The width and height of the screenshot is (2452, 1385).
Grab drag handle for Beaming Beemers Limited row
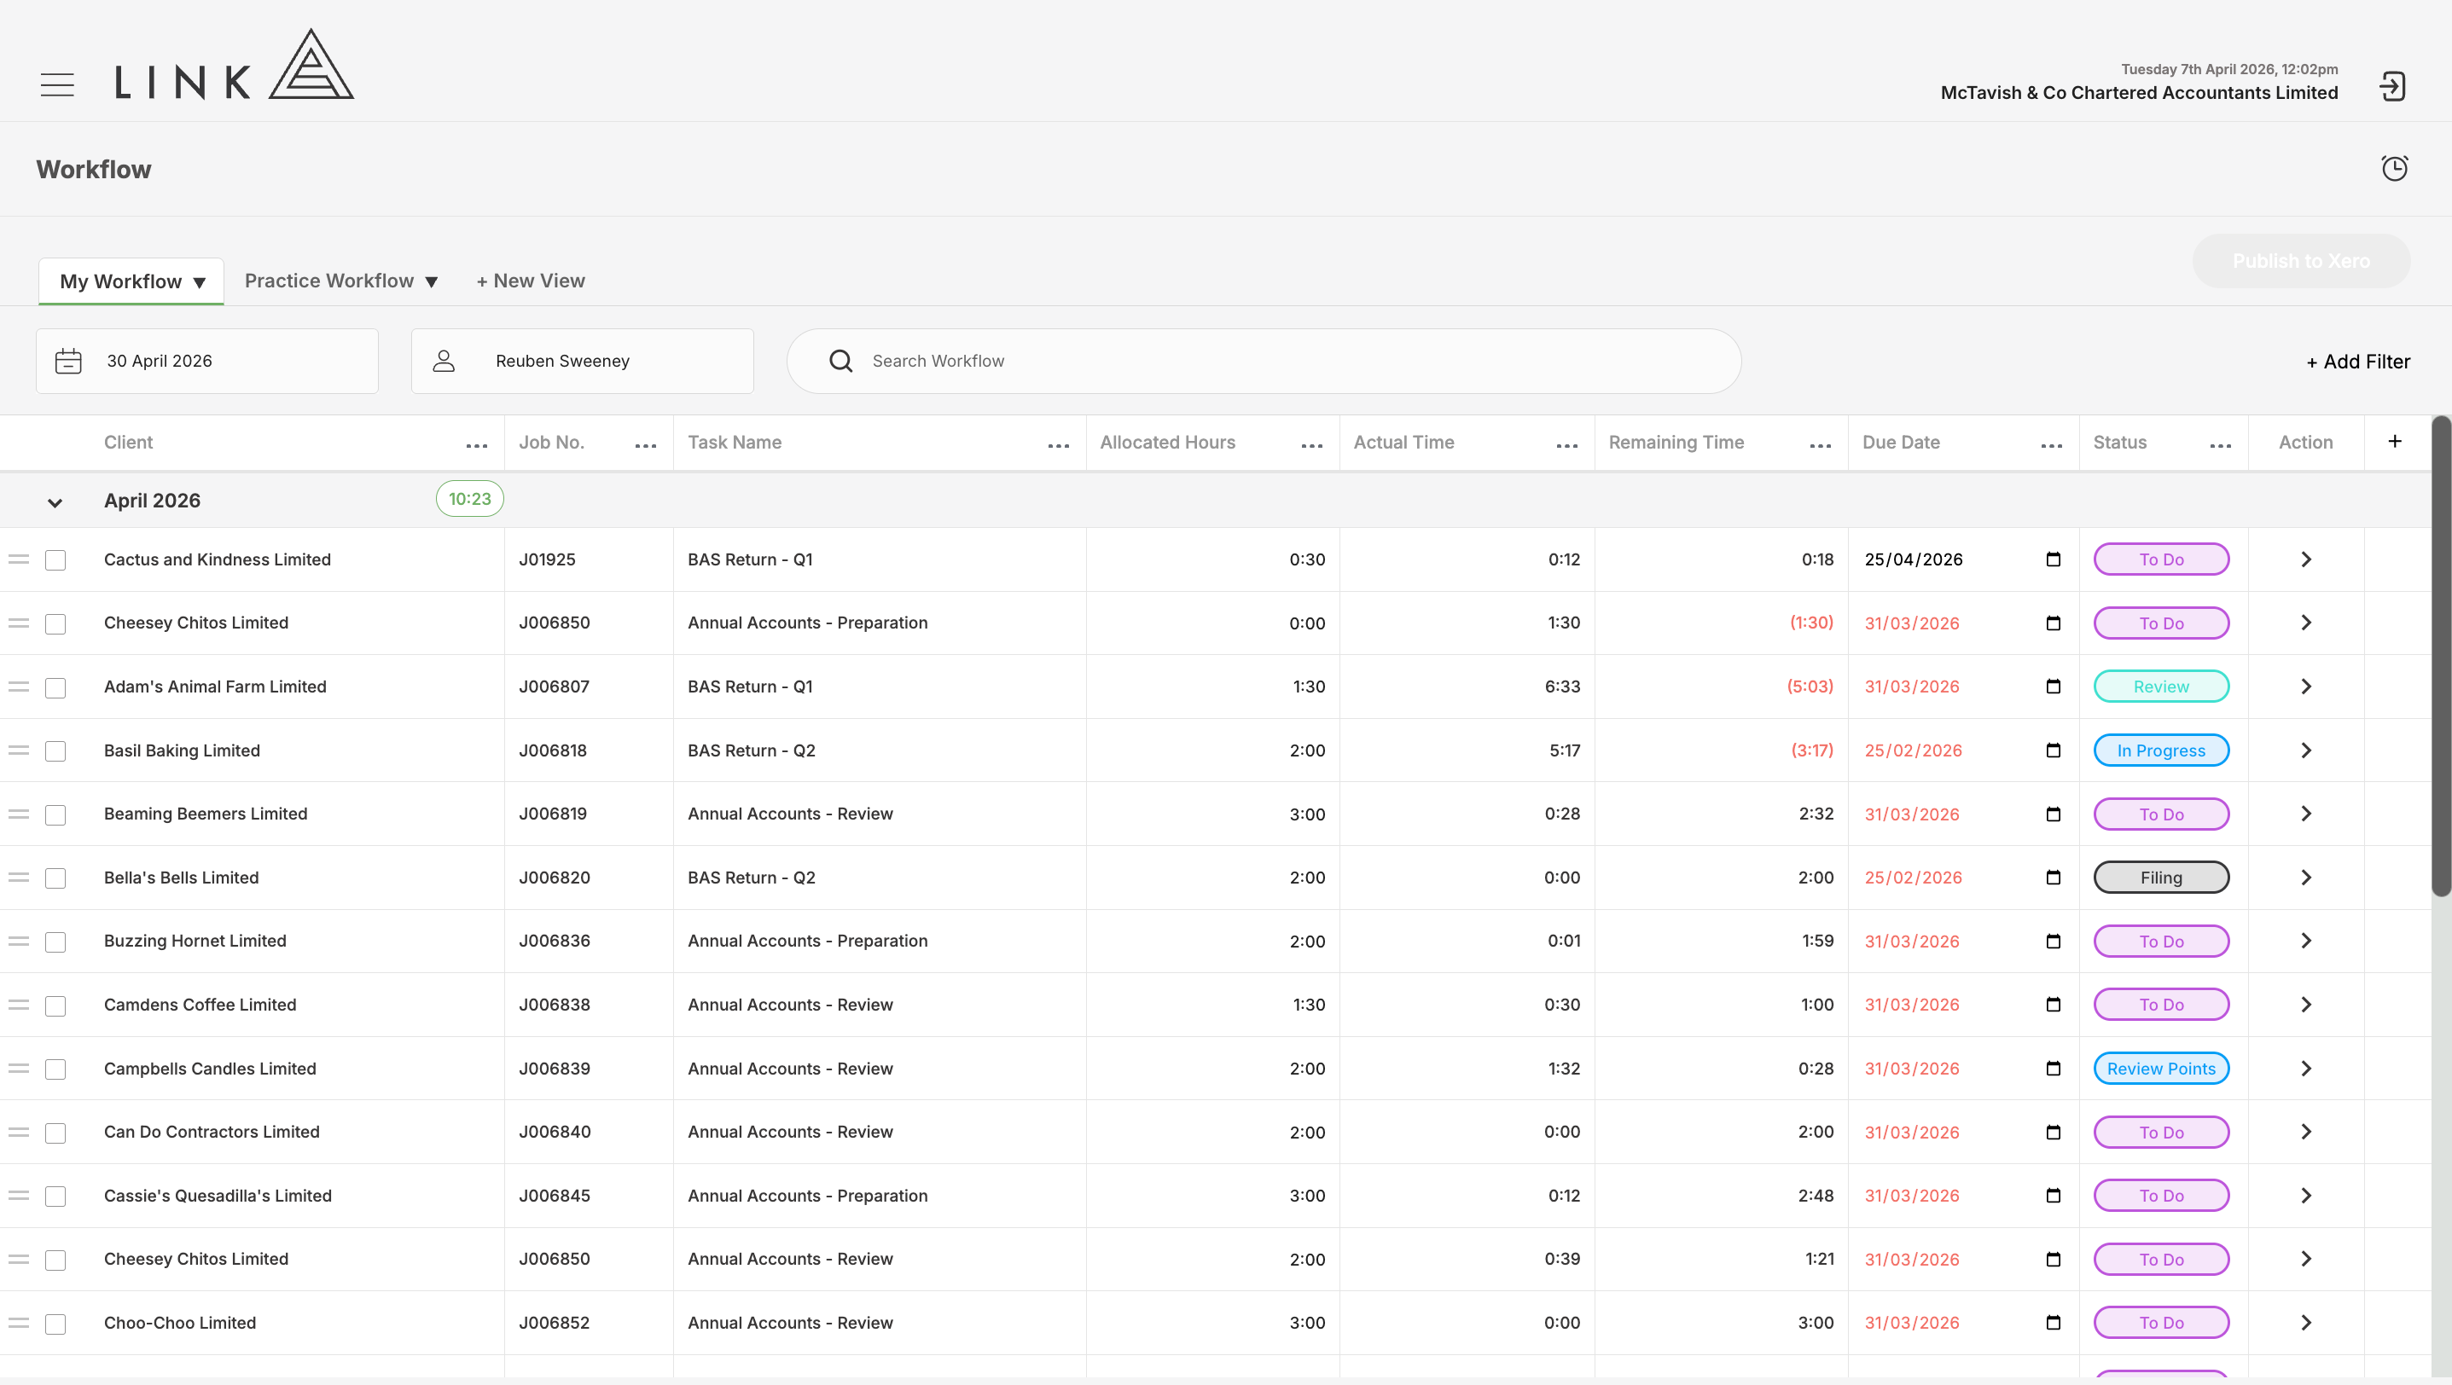[19, 814]
